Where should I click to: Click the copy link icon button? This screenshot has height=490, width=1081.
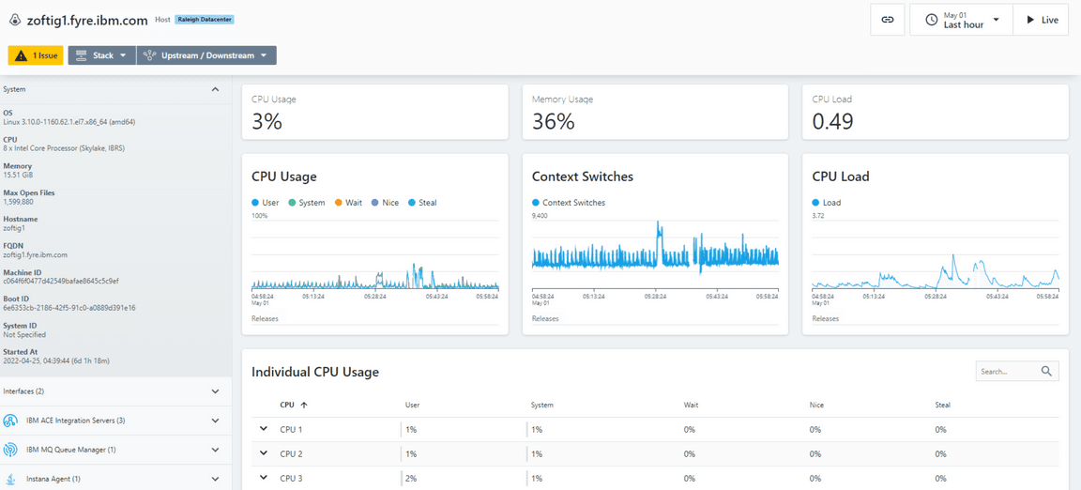coord(887,20)
